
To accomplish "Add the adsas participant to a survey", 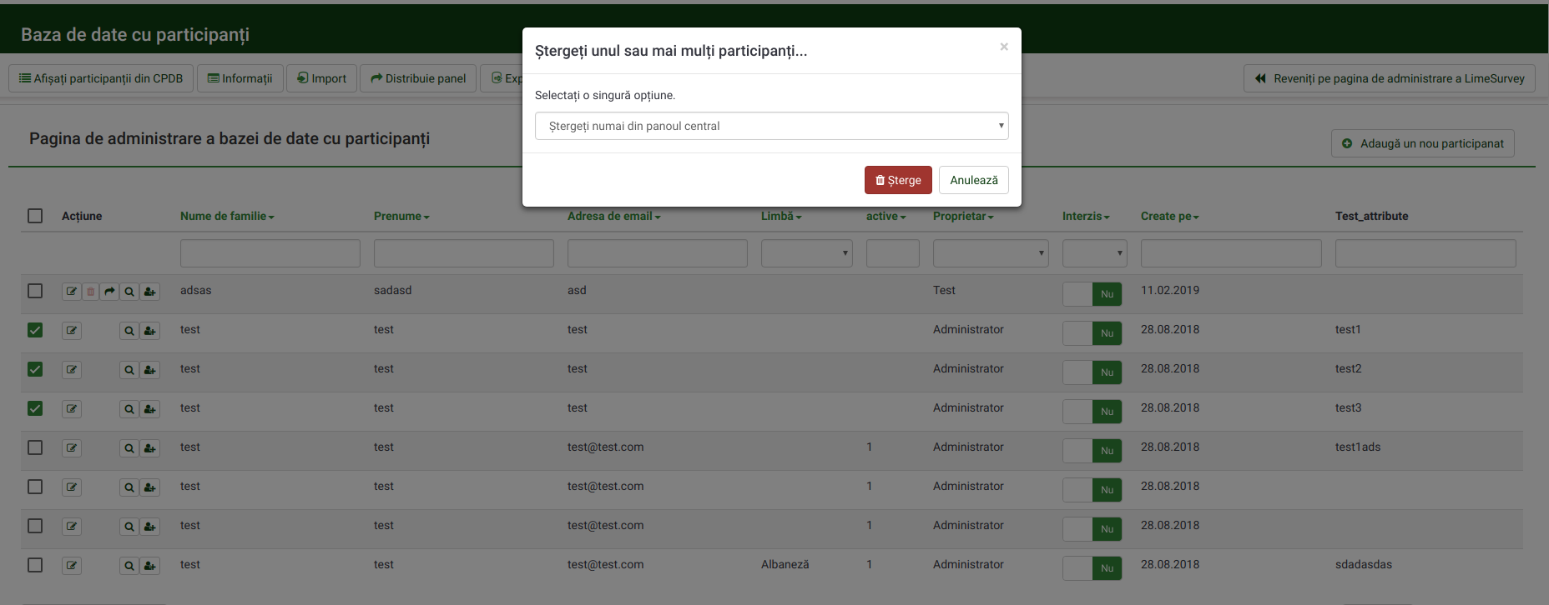I will pyautogui.click(x=149, y=292).
